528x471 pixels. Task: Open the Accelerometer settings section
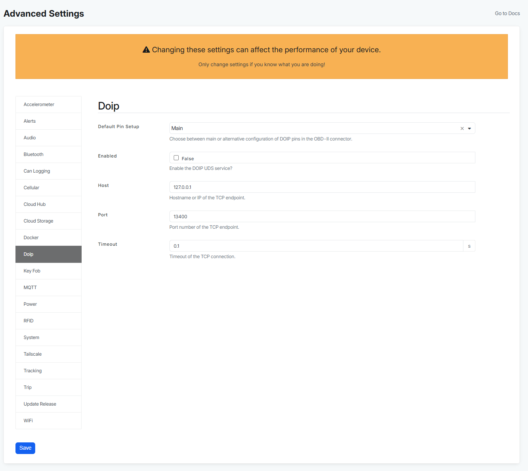click(48, 104)
